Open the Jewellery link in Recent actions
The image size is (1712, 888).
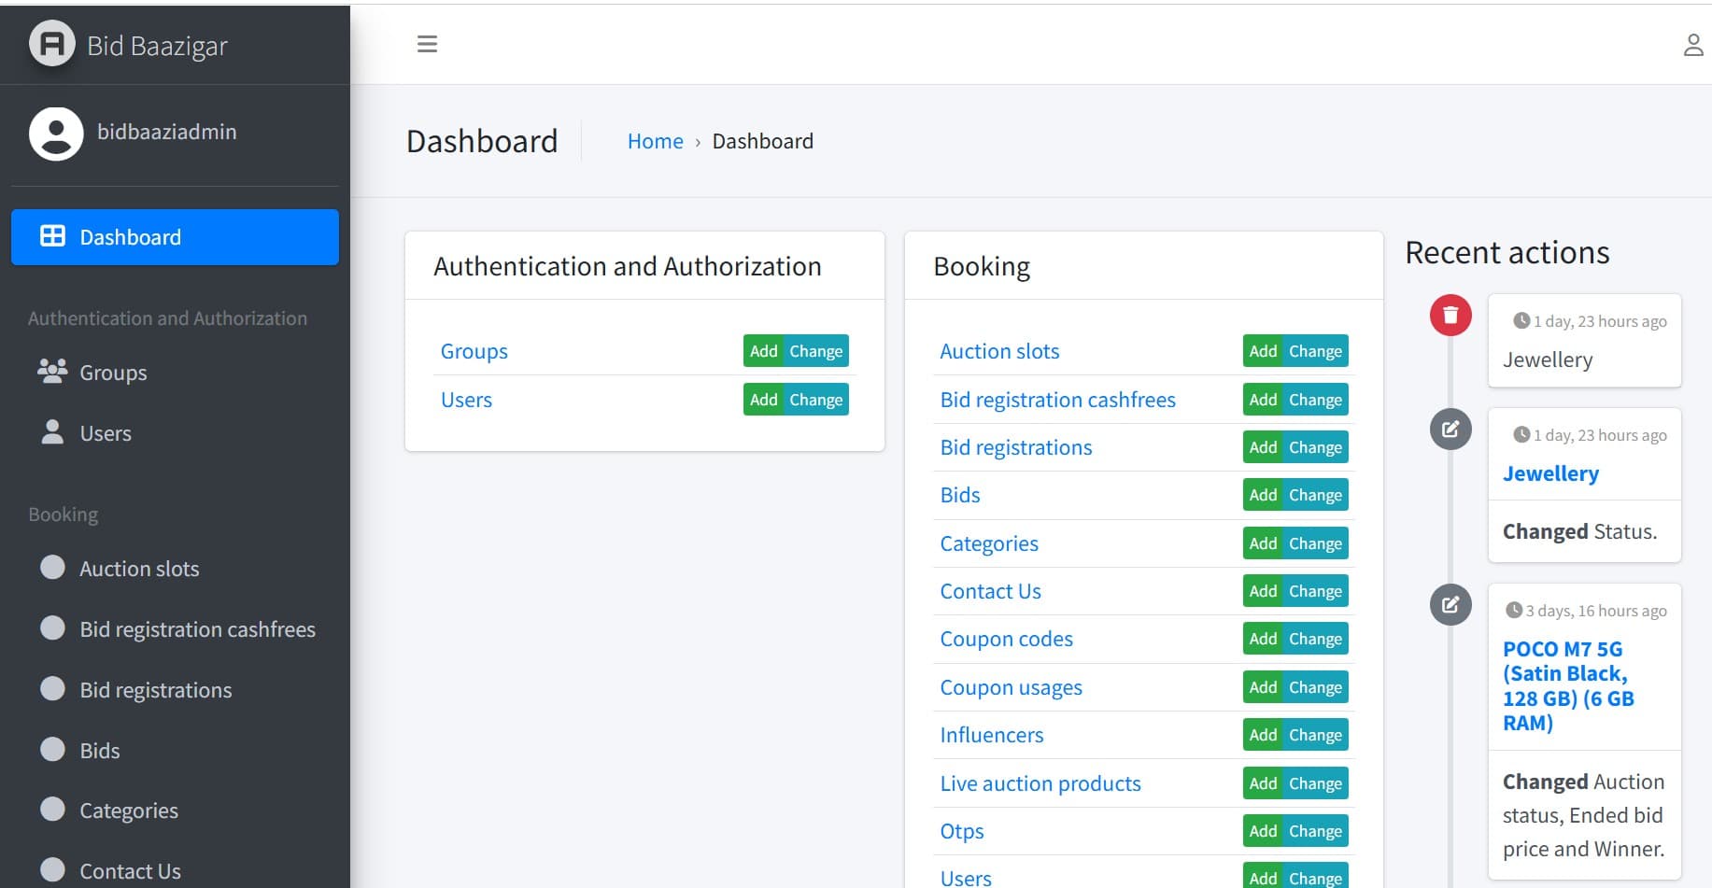click(1550, 473)
